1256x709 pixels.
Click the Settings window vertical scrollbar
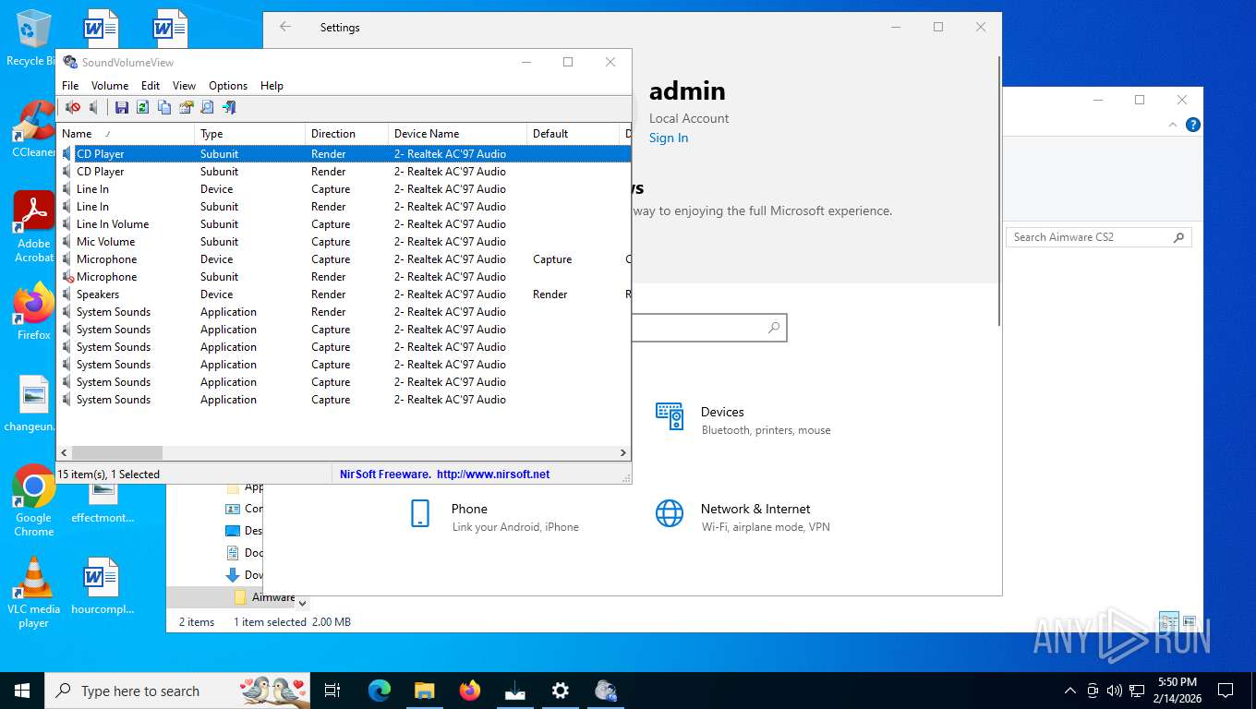[1000, 191]
